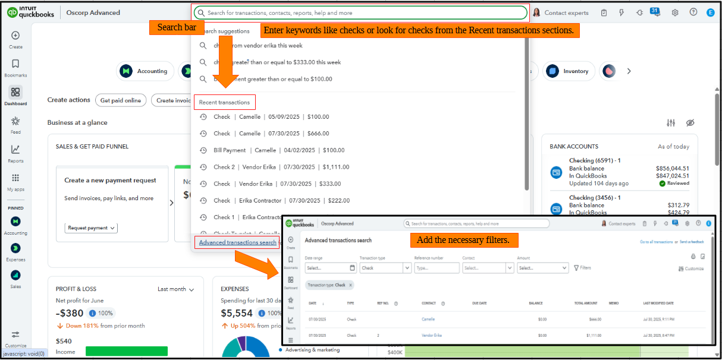Open the Filters button in advanced search
The width and height of the screenshot is (722, 360).
pyautogui.click(x=582, y=268)
